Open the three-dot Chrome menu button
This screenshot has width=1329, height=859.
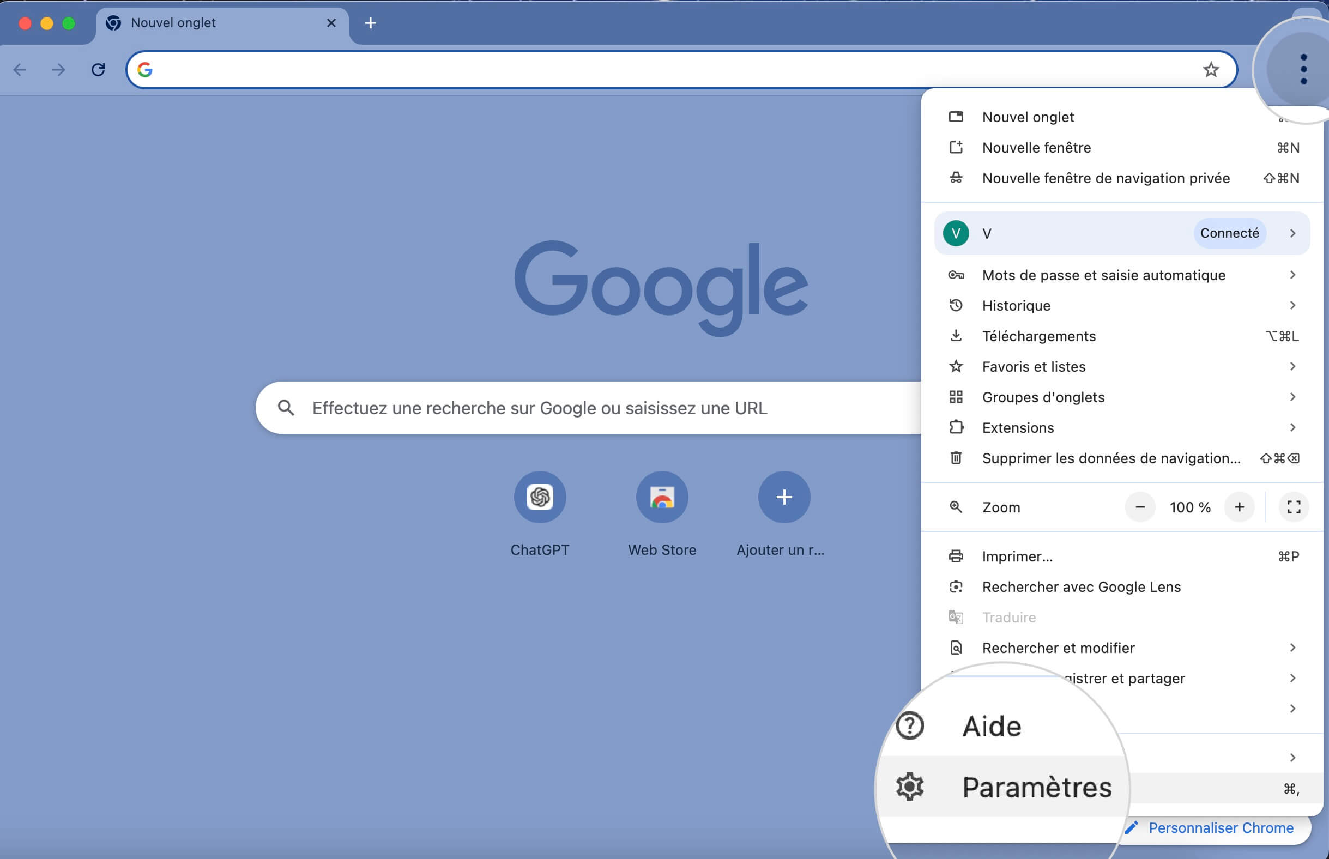[1303, 69]
